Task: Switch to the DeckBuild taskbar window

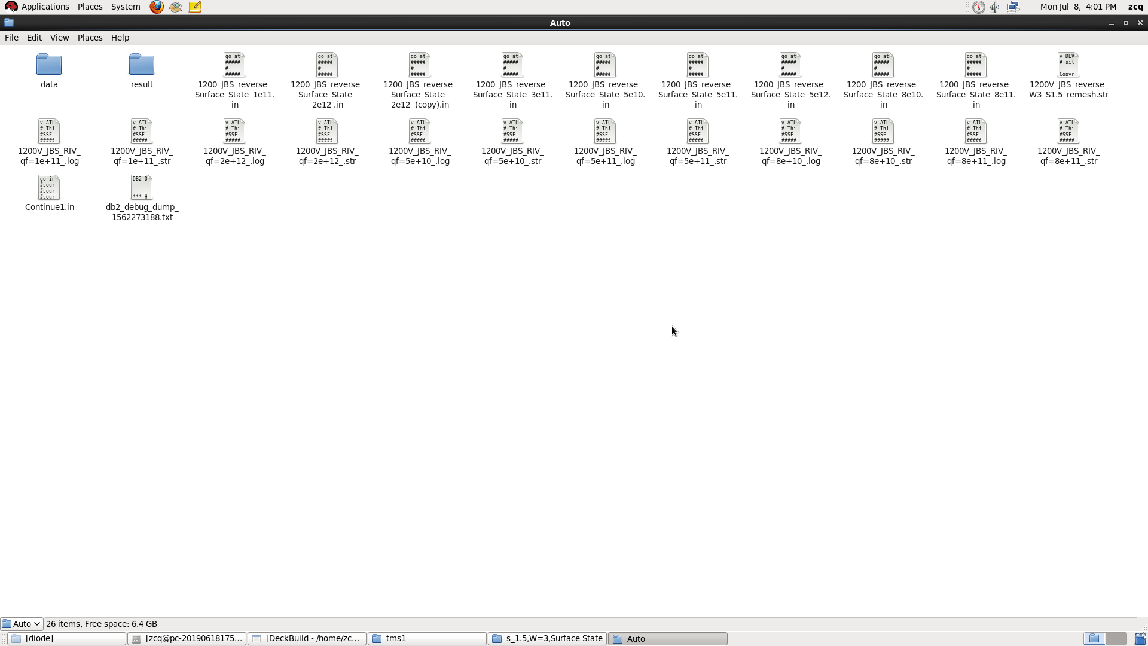Action: coord(307,639)
